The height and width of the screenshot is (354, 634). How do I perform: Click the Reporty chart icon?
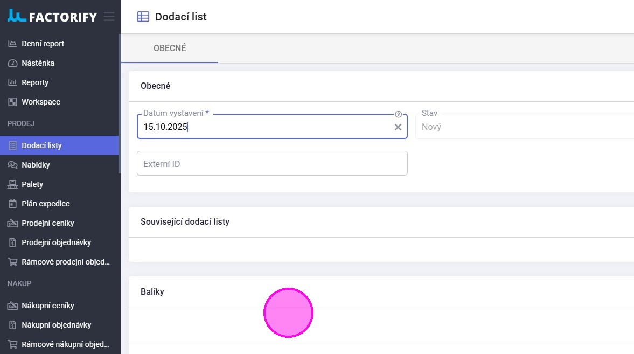(12, 82)
